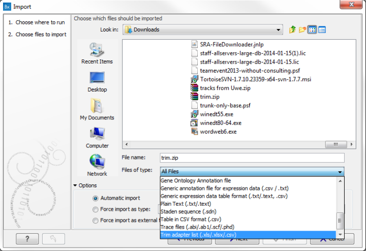Viewport: 366px width, 251px height.
Task: Click the SRA-FileDownloader.jnlp file icon
Action: tap(194, 44)
